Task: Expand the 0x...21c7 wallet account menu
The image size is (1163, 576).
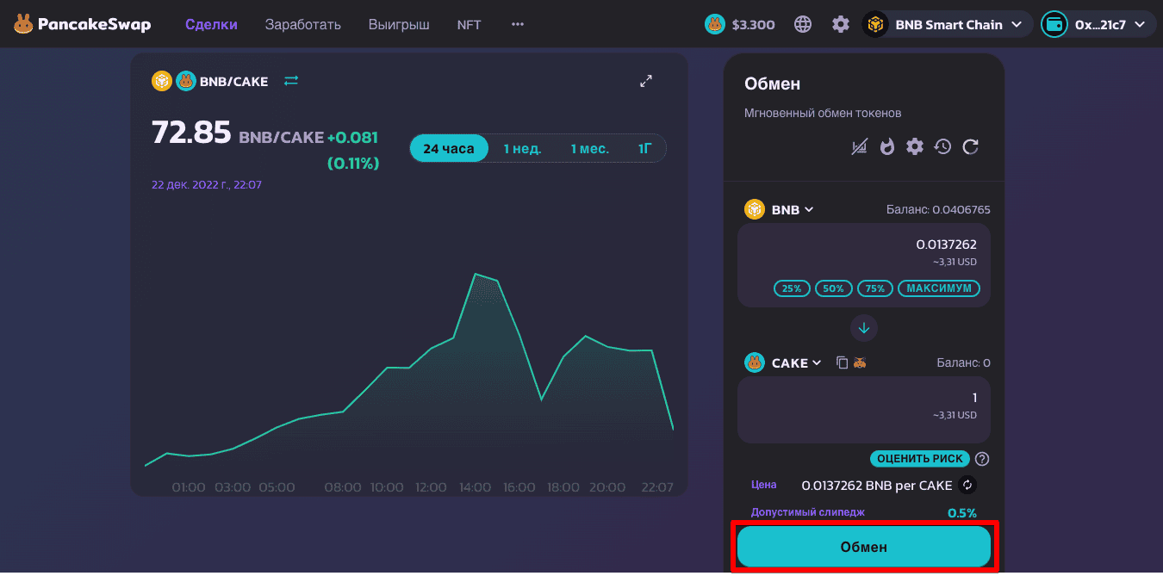Action: tap(1098, 24)
